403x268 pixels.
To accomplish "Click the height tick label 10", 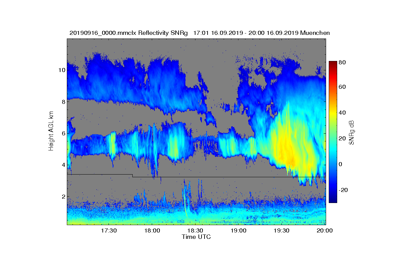I will pyautogui.click(x=61, y=70).
